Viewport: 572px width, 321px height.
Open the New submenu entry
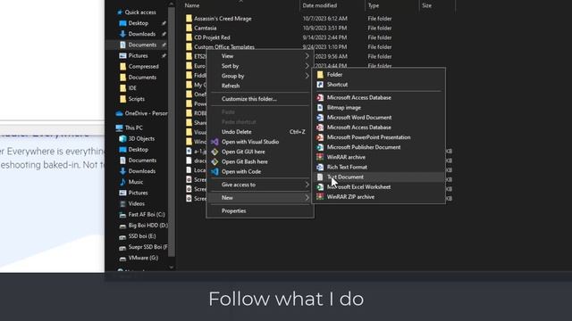260,198
